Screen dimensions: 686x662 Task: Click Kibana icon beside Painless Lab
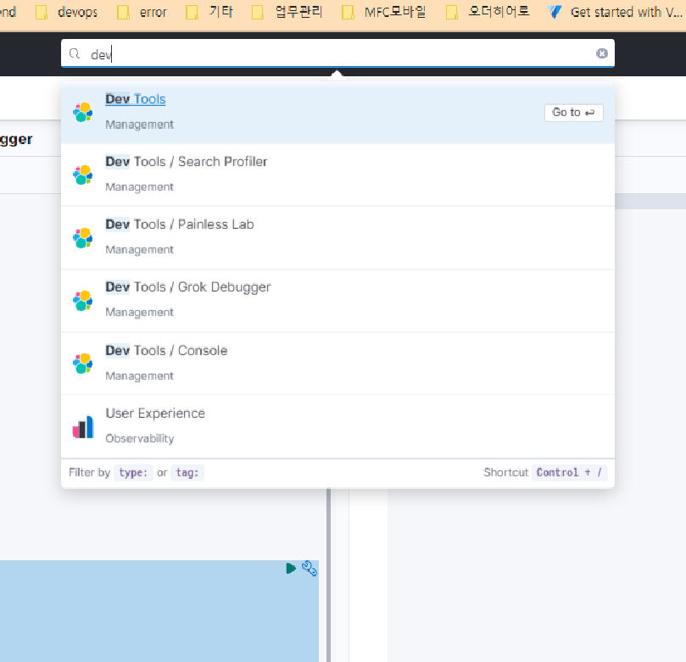pyautogui.click(x=83, y=238)
